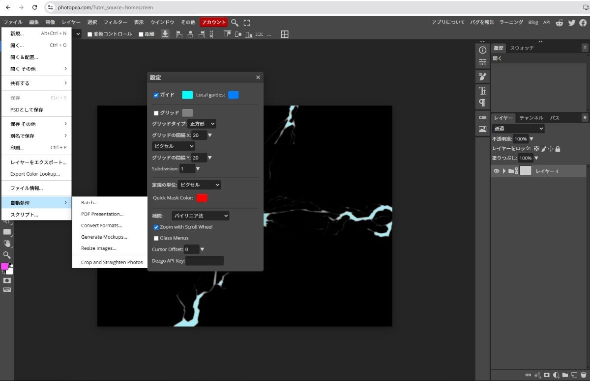Screen dimensions: 590x381
Task: Switch to the チャンネル tab
Action: click(x=531, y=118)
